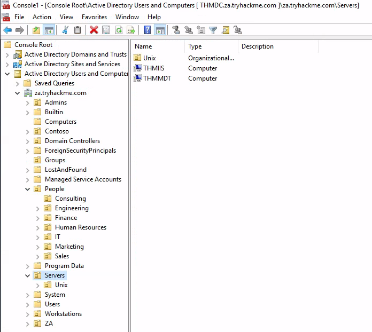Select the Computers container in tree
The image size is (372, 332).
pos(60,122)
